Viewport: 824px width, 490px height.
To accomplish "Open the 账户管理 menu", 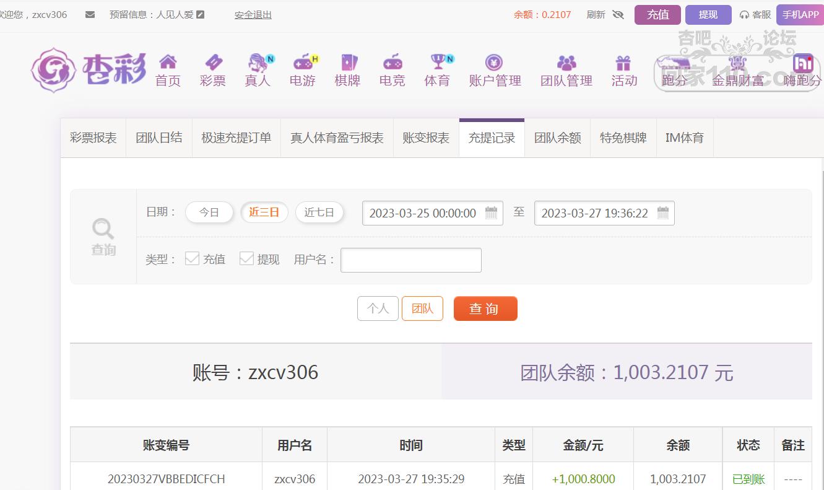I will [495, 71].
